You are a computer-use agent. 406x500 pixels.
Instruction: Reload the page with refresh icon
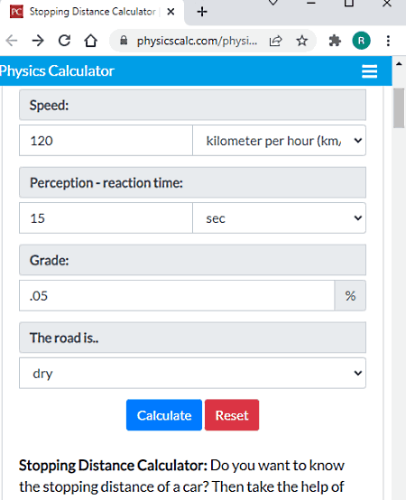64,41
